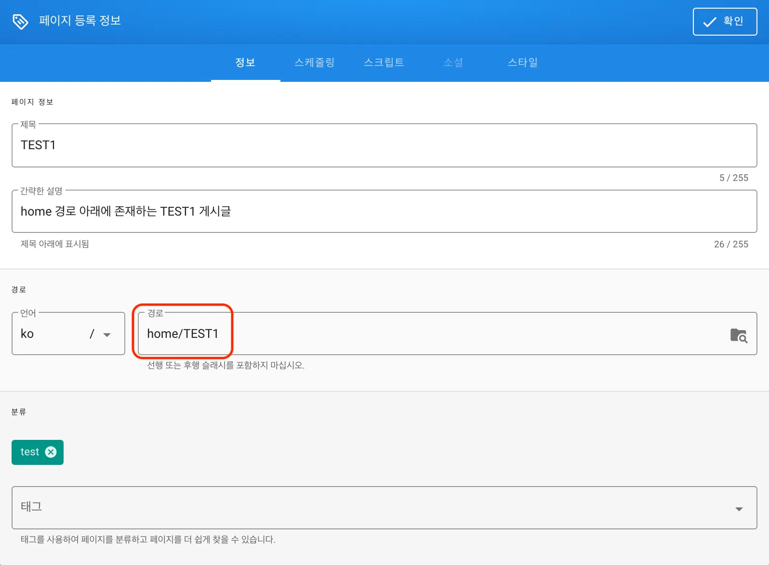Click the 태그 help text about 분류
Screen dimensions: 769x565
click(x=148, y=539)
